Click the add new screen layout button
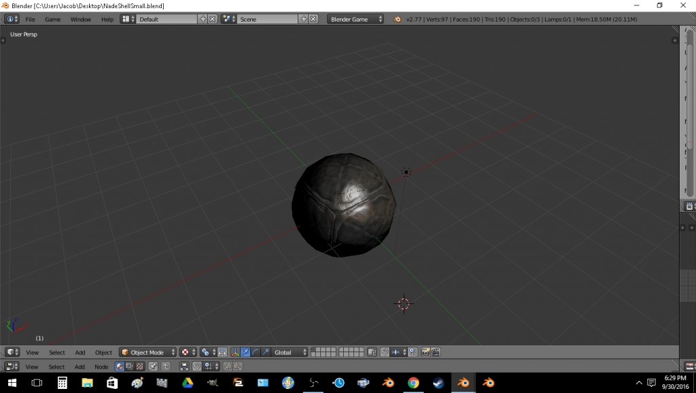The image size is (696, 393). pyautogui.click(x=203, y=19)
